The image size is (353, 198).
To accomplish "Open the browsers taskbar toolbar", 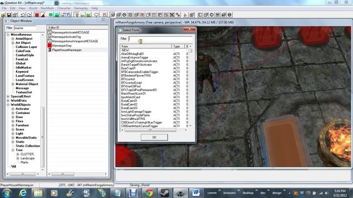I will tap(229, 193).
